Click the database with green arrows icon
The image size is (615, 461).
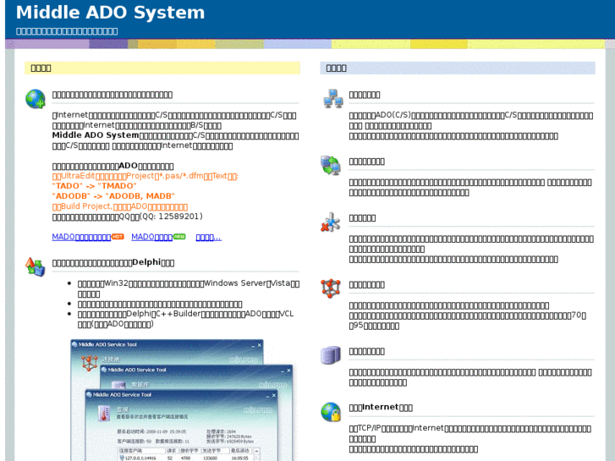click(x=331, y=165)
